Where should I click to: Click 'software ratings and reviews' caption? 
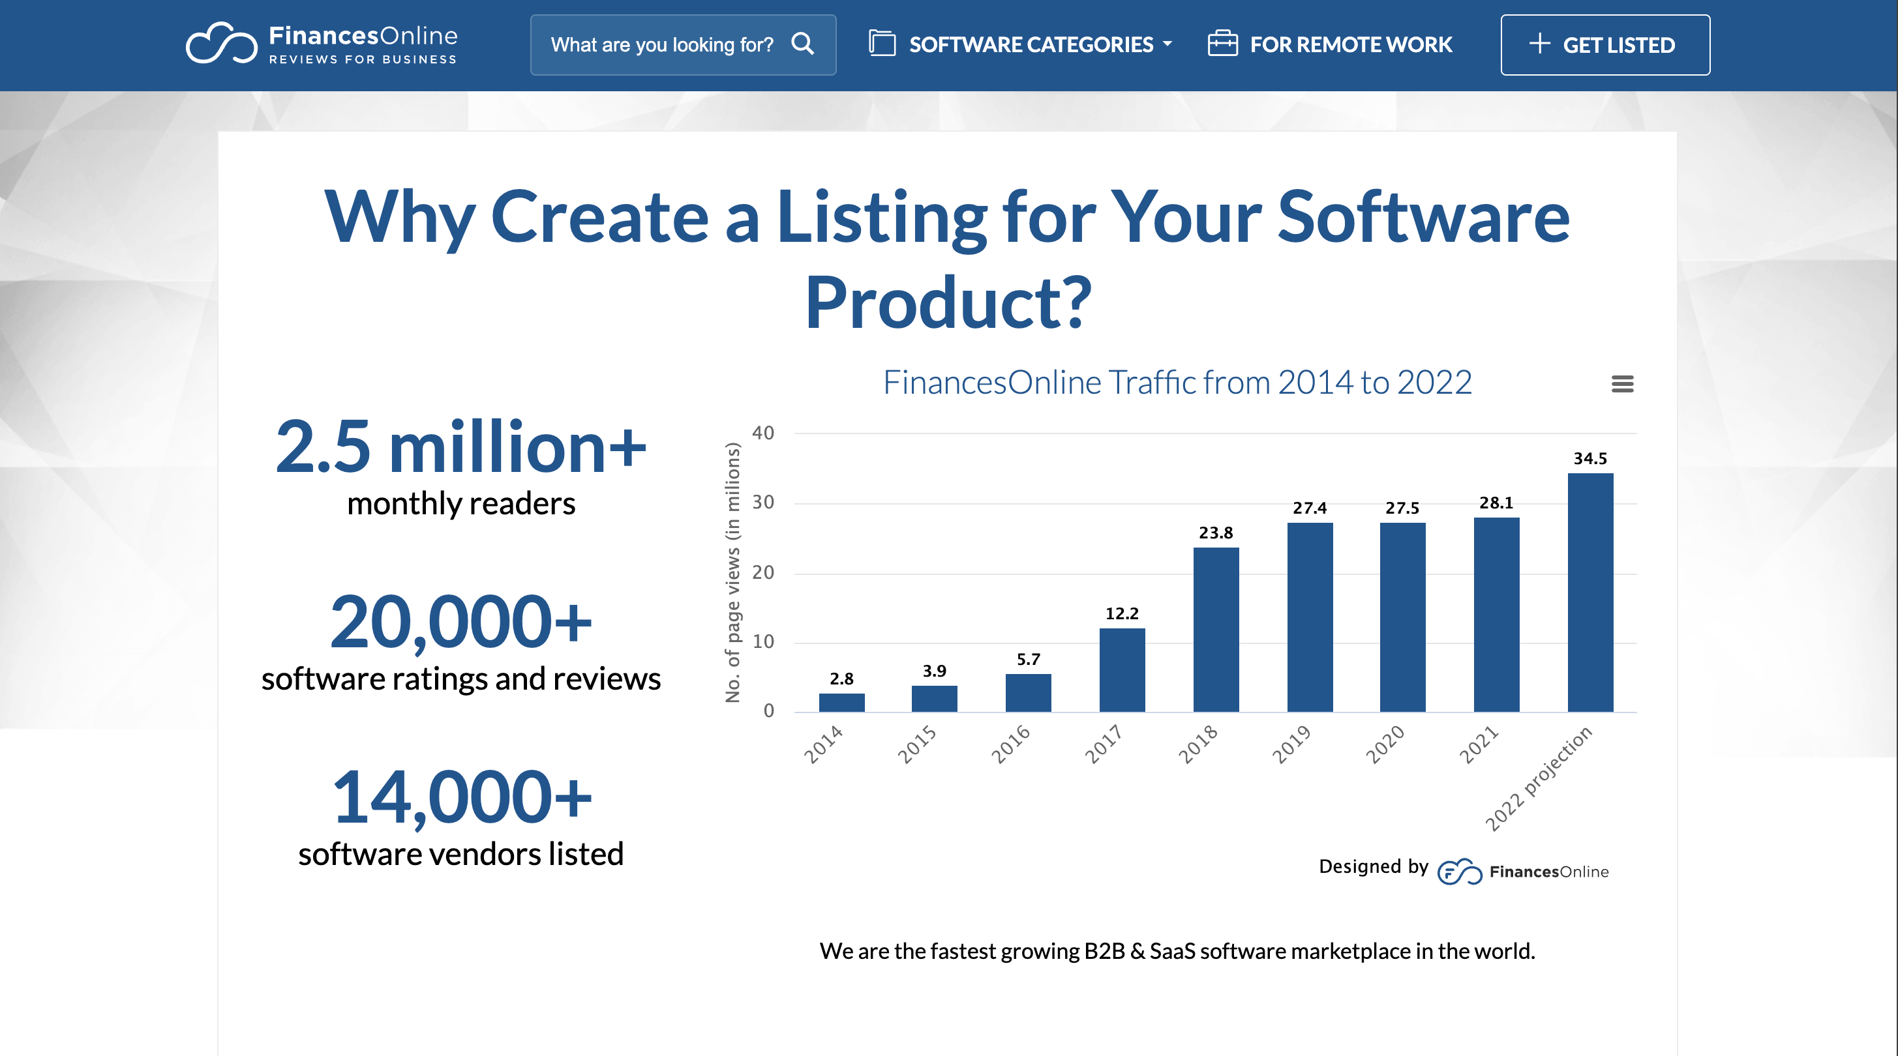pyautogui.click(x=461, y=678)
